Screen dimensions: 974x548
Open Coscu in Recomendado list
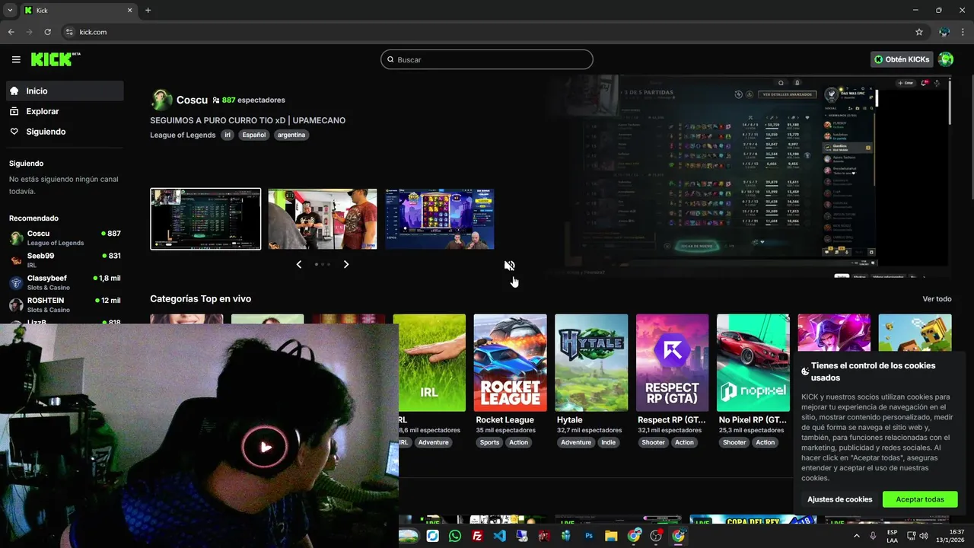[x=65, y=237]
